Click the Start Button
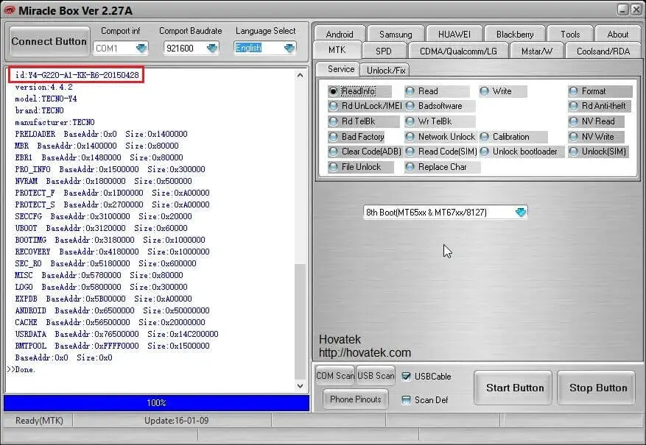 coord(513,387)
